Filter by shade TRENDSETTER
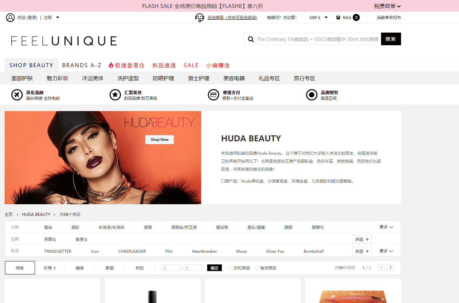The height and width of the screenshot is (303, 459). 58,251
